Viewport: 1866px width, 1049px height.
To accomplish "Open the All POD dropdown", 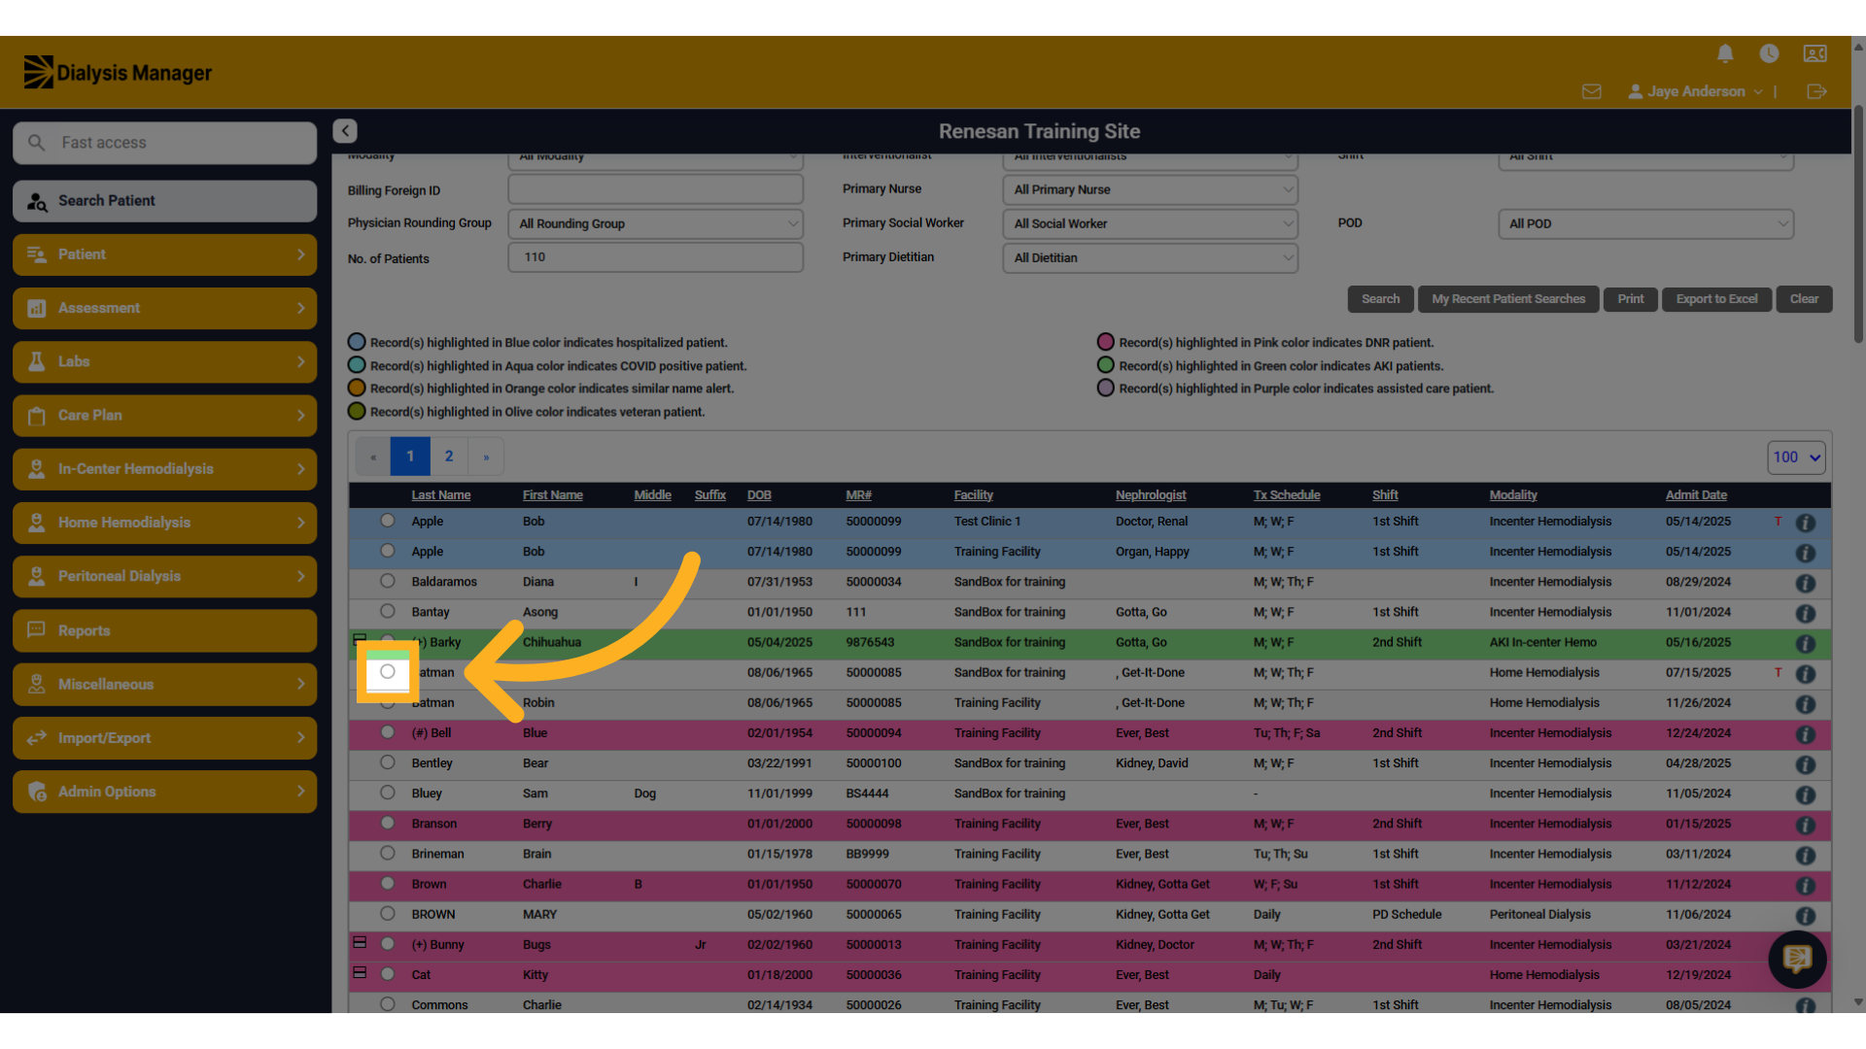I will [x=1646, y=223].
